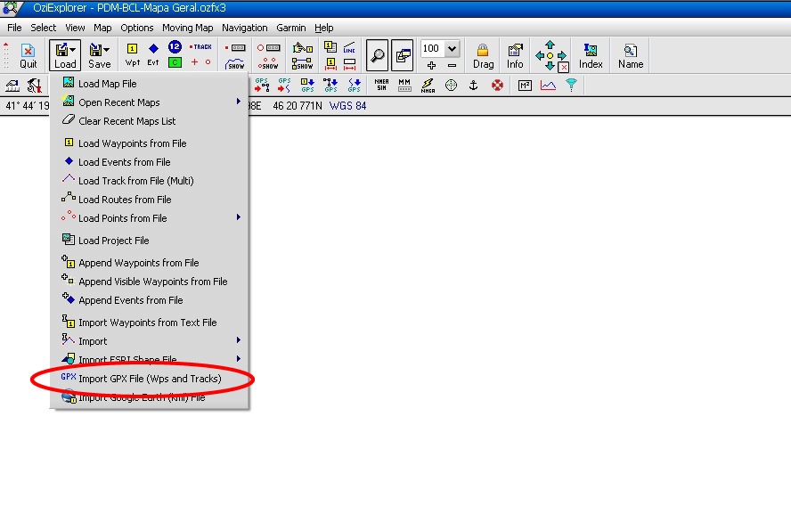Click the cyan funnel filter icon

pos(571,85)
